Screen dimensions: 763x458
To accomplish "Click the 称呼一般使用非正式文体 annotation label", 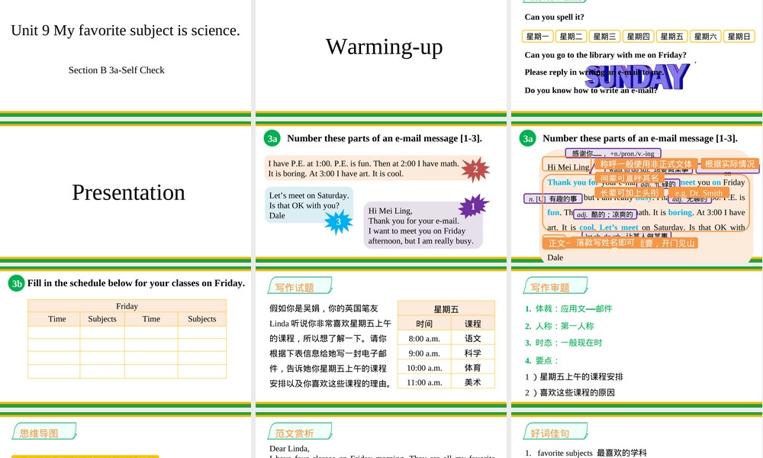I will [x=645, y=164].
